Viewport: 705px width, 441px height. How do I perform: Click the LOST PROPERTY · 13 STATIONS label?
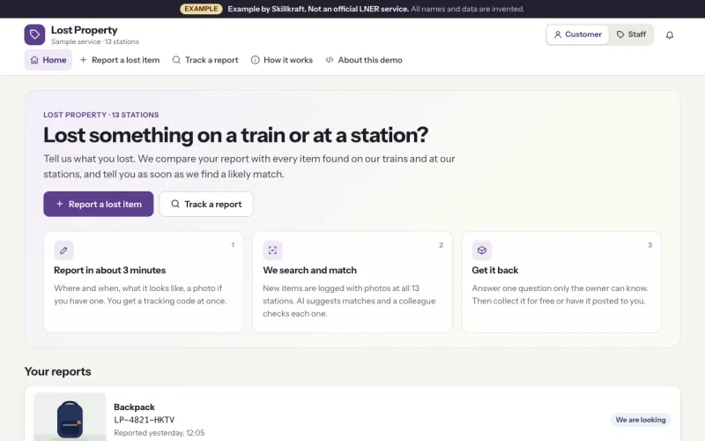click(101, 115)
